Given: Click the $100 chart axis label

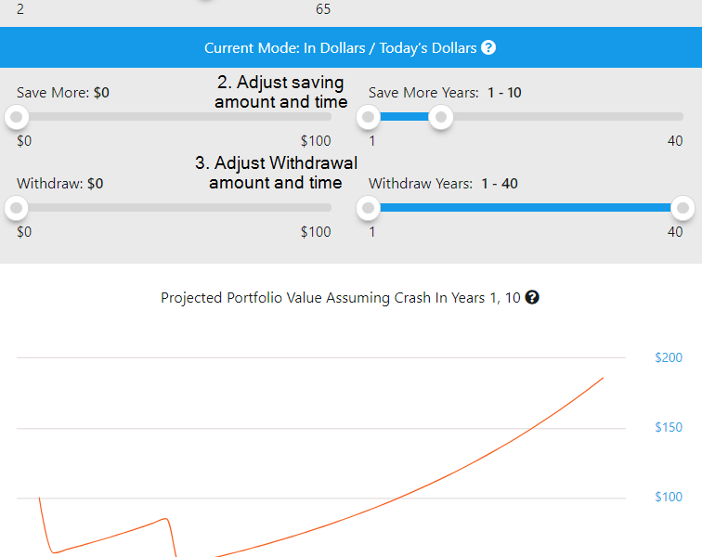Looking at the screenshot, I should click(669, 498).
